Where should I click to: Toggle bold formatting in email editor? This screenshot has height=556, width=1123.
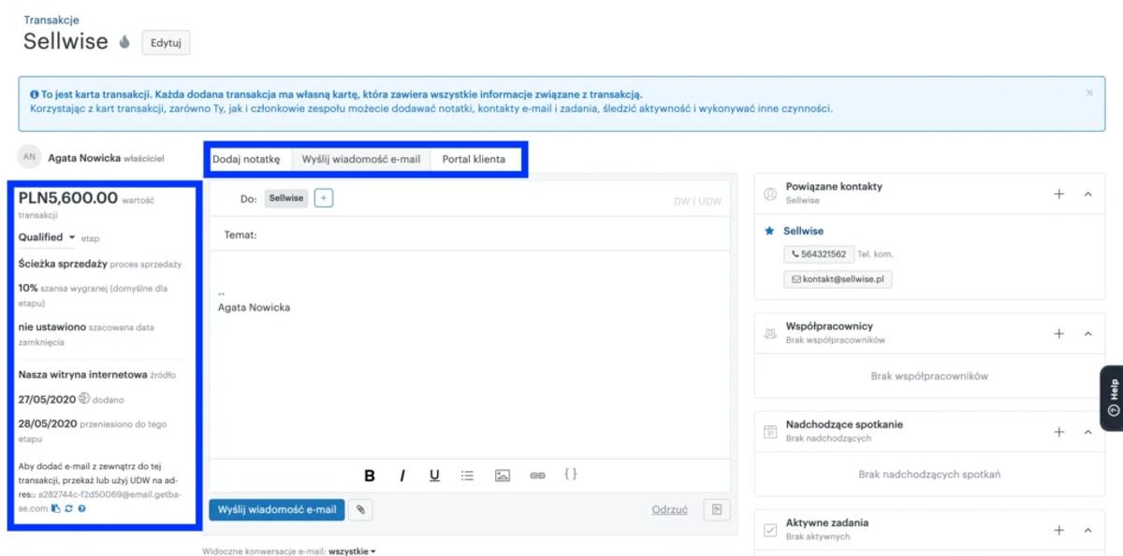(x=370, y=476)
